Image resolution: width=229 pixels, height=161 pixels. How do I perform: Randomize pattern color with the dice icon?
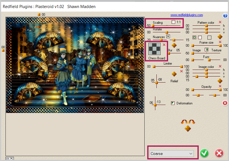point(220,37)
